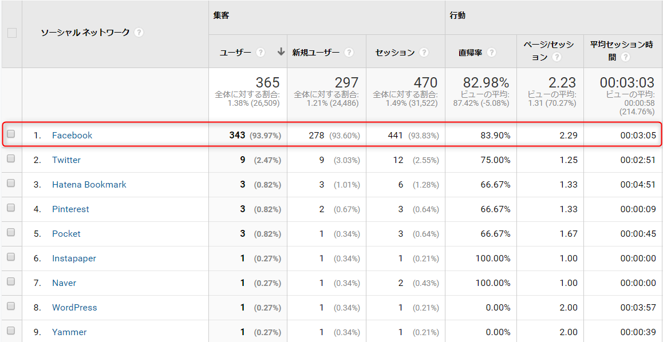Open the Pinterest social network link

pyautogui.click(x=70, y=209)
